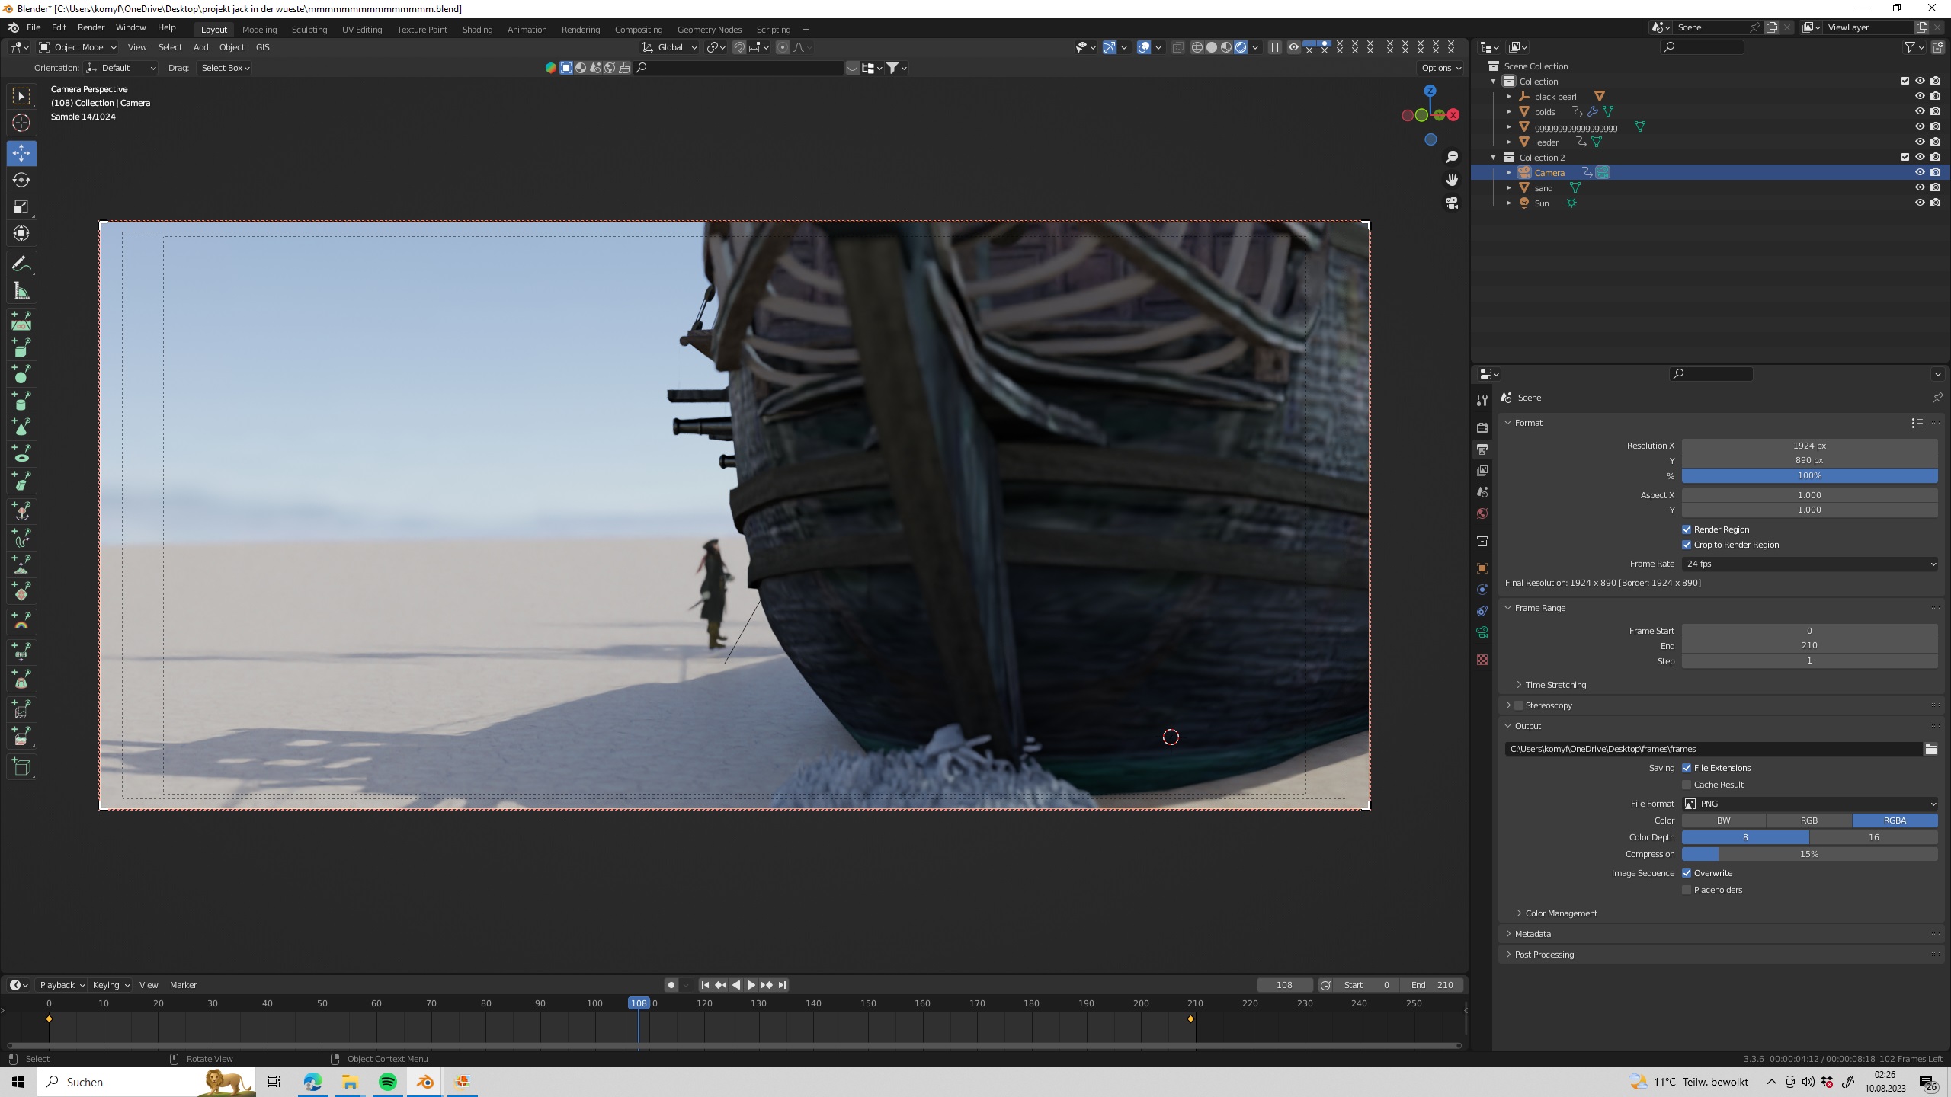The image size is (1951, 1097).
Task: Click Spotify icon in Windows taskbar
Action: (387, 1082)
